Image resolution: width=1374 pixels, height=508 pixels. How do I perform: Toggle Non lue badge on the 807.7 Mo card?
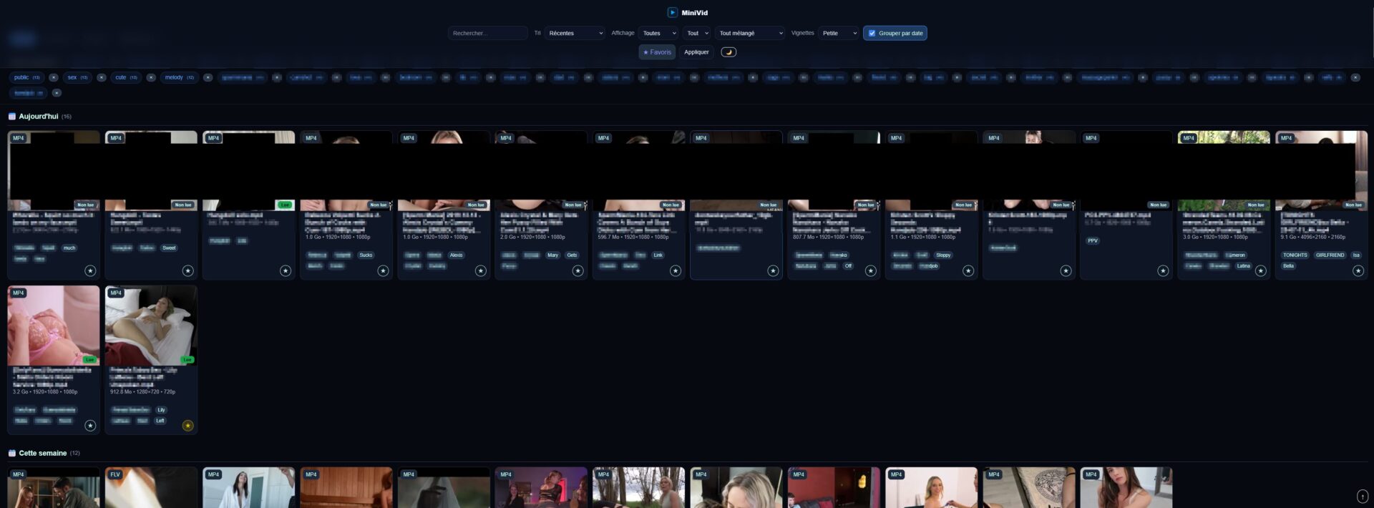coord(866,205)
